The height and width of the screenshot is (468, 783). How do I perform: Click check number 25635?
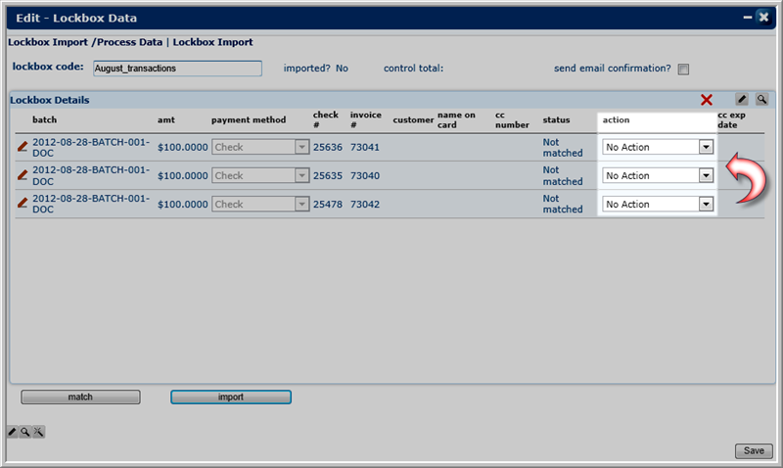pos(328,176)
